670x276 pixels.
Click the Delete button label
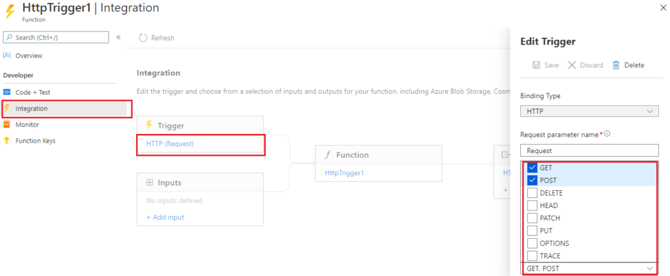coord(634,65)
